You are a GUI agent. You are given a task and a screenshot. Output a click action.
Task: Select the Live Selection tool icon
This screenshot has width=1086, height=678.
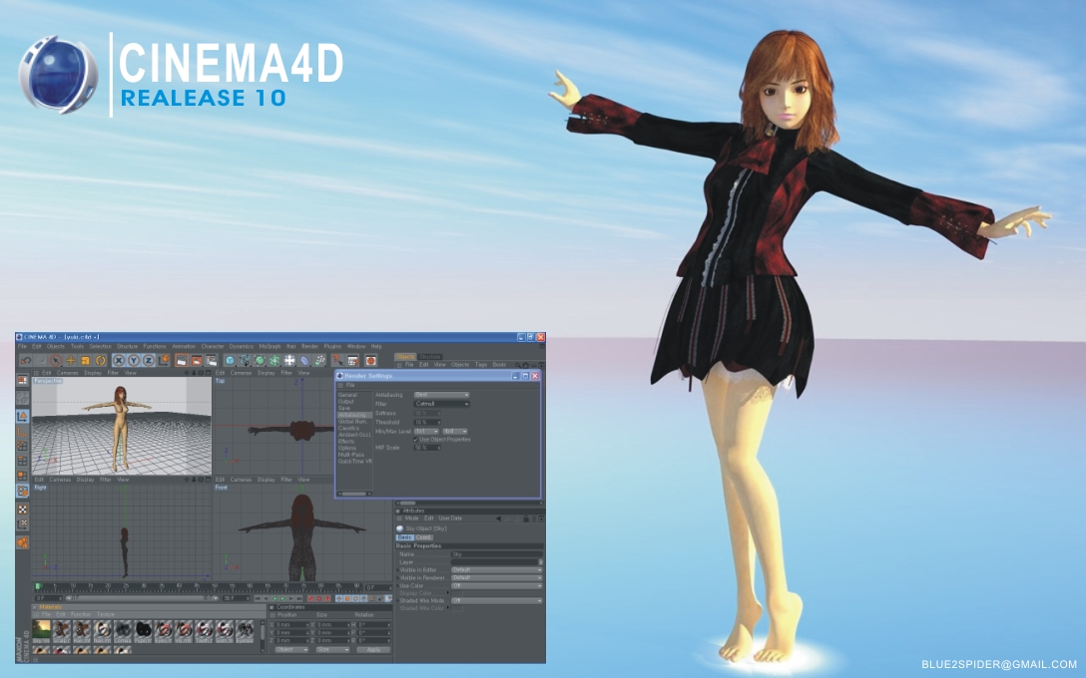pos(56,361)
